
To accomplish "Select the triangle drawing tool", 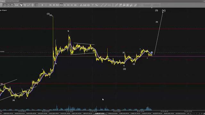I will tap(81, 5).
